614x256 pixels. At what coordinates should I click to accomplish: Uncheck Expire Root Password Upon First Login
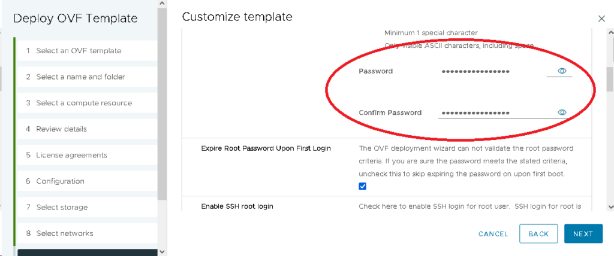coord(363,186)
